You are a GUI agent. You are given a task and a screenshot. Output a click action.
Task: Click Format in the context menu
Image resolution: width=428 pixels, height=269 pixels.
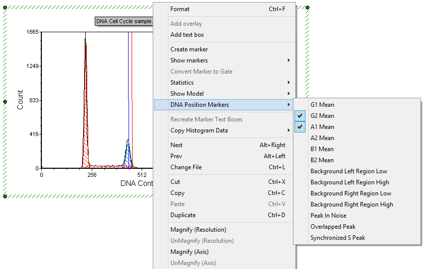point(180,9)
